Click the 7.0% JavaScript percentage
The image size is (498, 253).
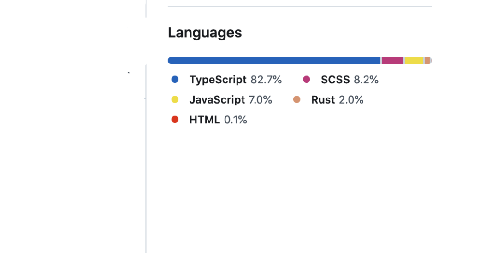click(x=261, y=100)
